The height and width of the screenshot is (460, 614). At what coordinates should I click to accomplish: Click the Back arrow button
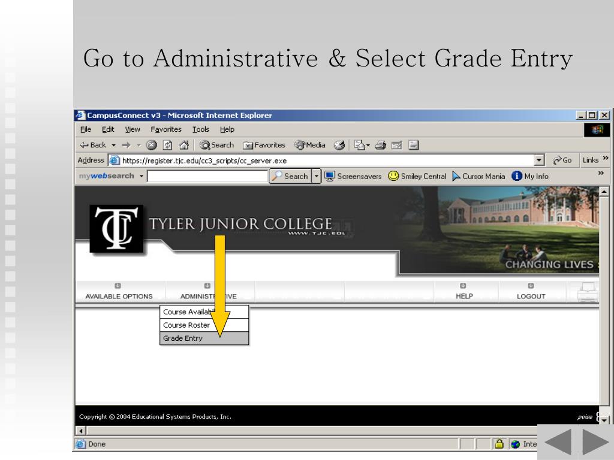(x=93, y=145)
